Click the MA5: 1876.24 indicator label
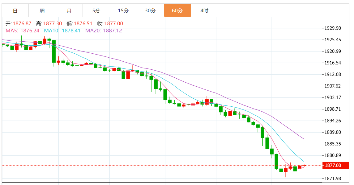Screen dimensions: 354x185 22,31
